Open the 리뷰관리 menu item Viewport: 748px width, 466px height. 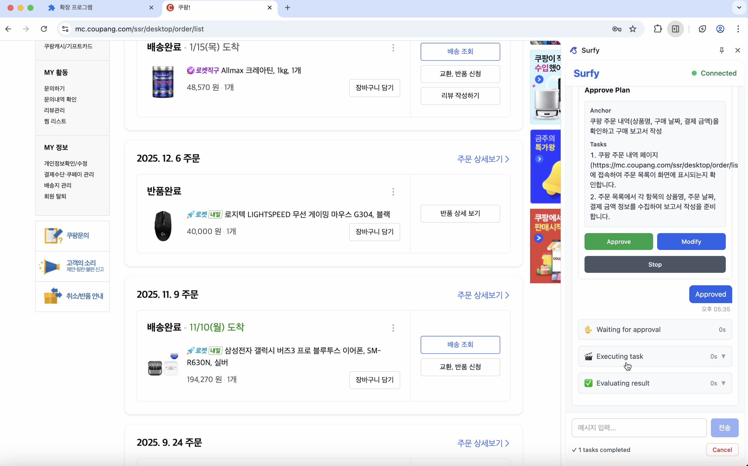click(x=54, y=110)
